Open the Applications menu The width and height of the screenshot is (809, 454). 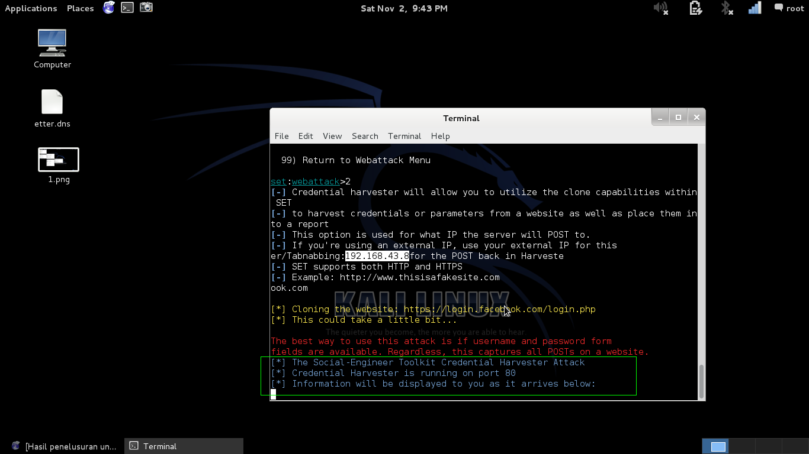(31, 8)
